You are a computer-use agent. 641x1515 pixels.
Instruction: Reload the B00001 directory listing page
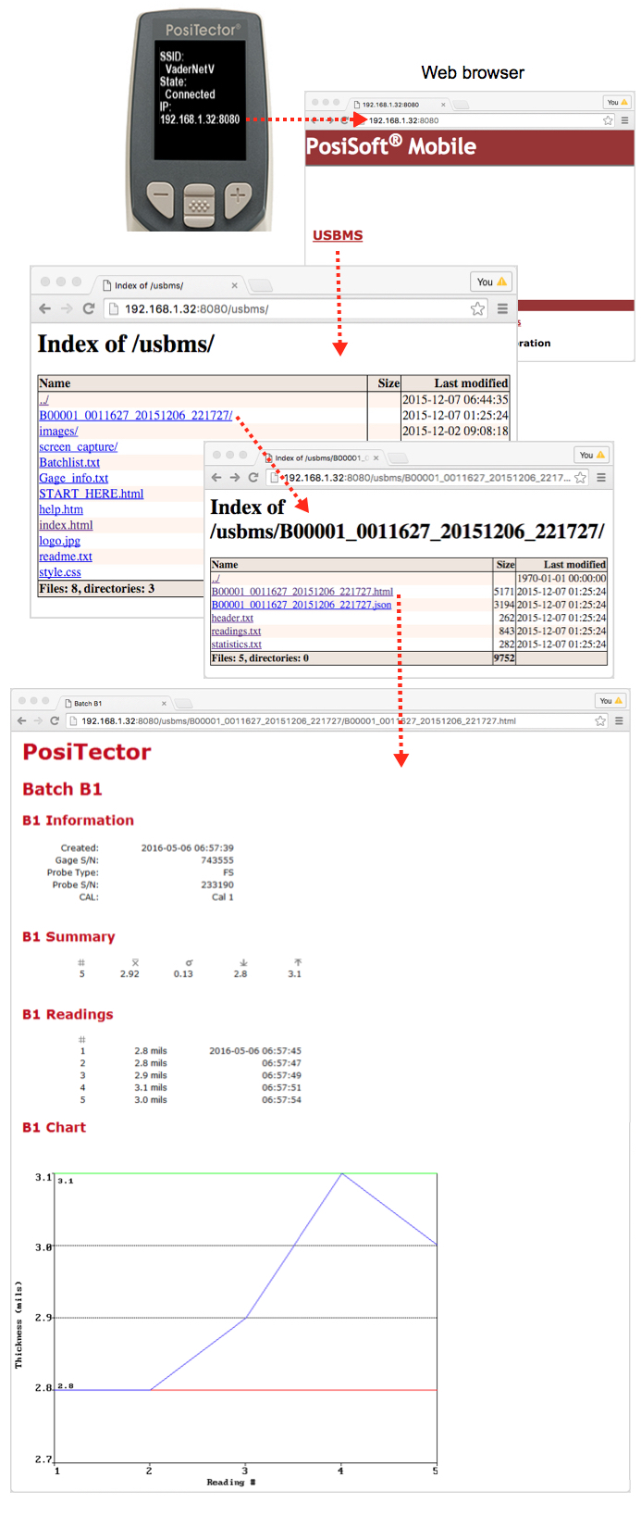point(253,478)
